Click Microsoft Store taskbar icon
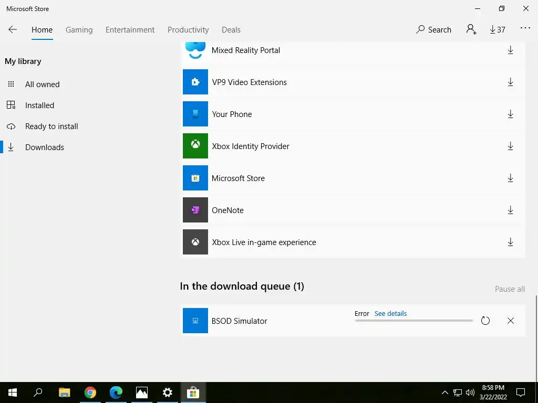Viewport: 538px width, 403px height. tap(193, 393)
